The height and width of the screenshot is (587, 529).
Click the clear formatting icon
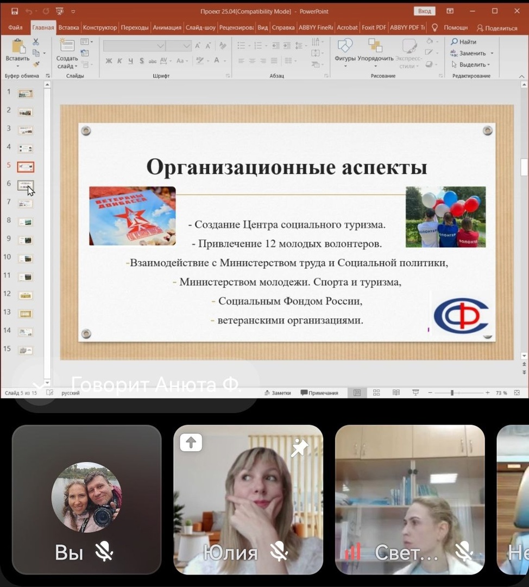[223, 46]
